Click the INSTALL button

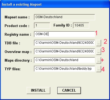click(38, 91)
